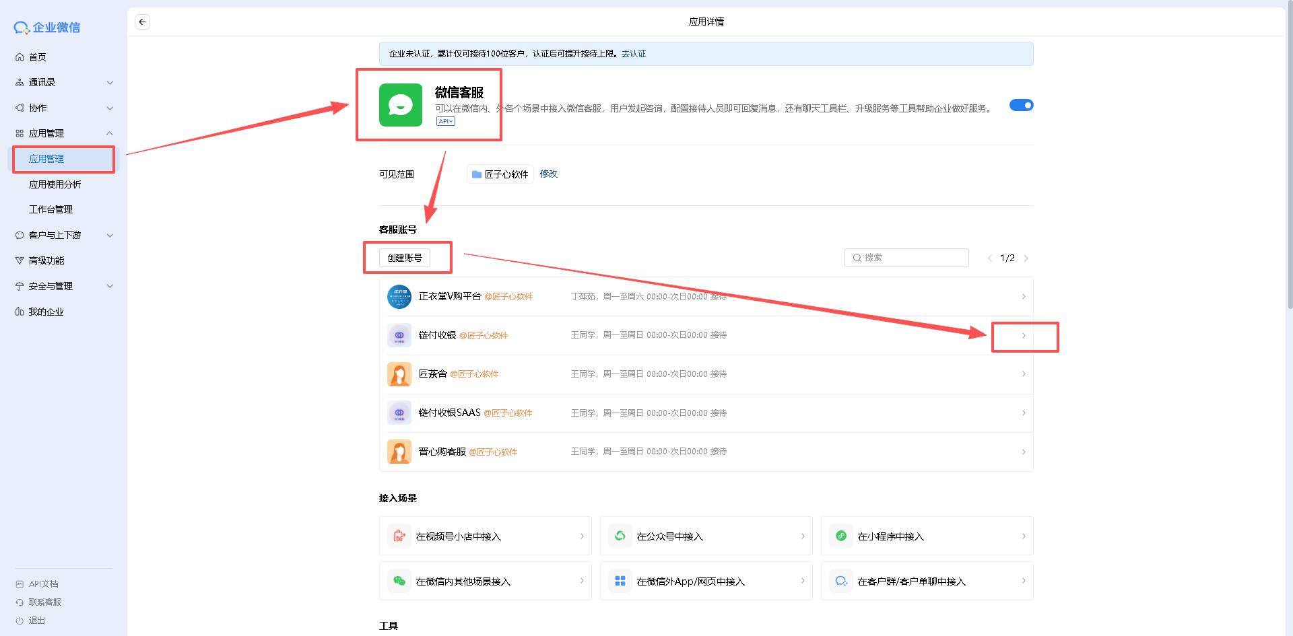1293x636 pixels.
Task: Toggle the 微信客服 app enable switch
Action: (x=1021, y=105)
